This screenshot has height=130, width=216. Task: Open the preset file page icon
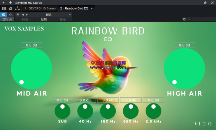(18, 15)
